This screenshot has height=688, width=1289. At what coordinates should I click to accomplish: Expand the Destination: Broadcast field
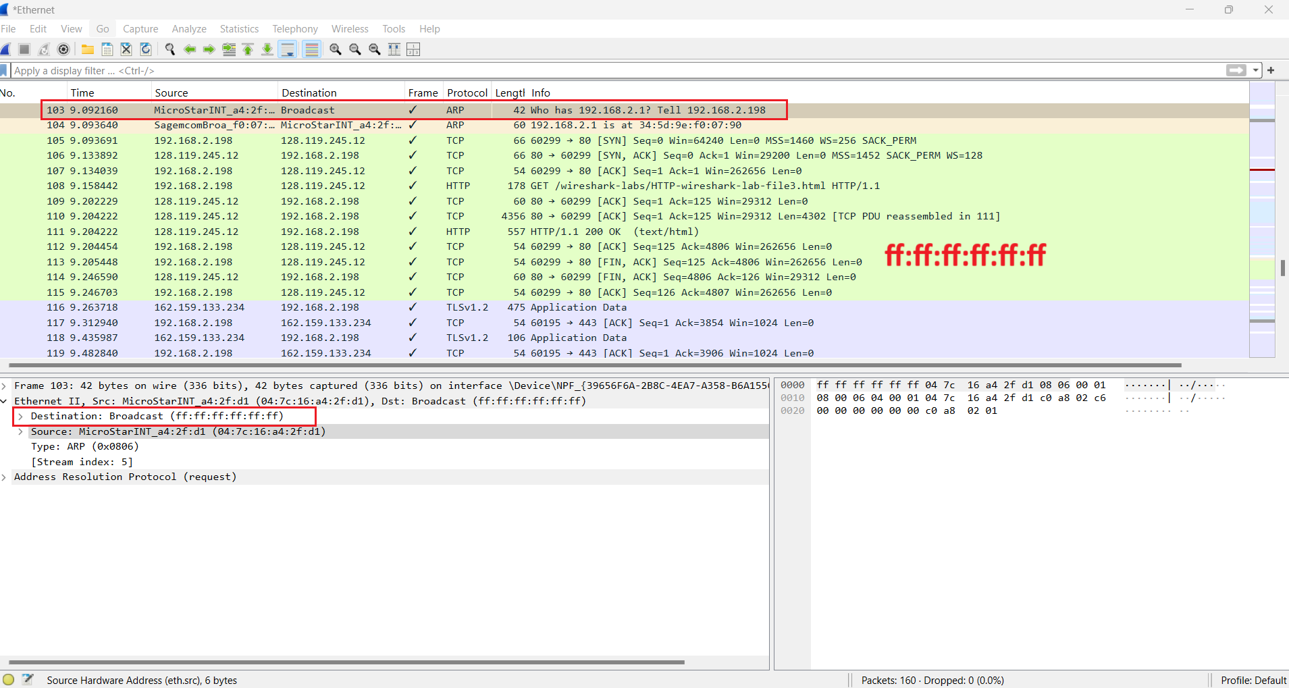click(x=21, y=417)
